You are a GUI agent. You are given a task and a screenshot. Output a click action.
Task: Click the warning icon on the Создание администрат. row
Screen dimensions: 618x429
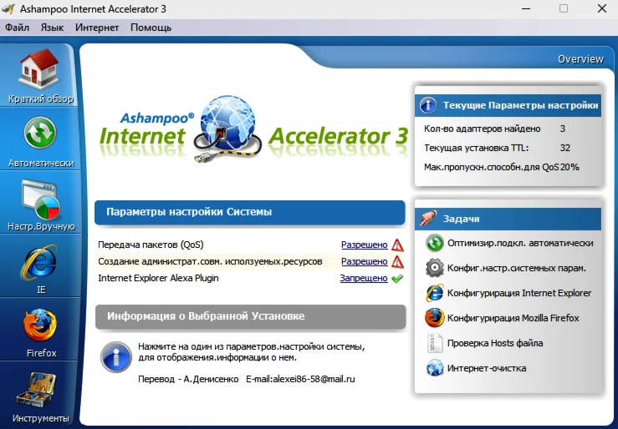point(398,261)
